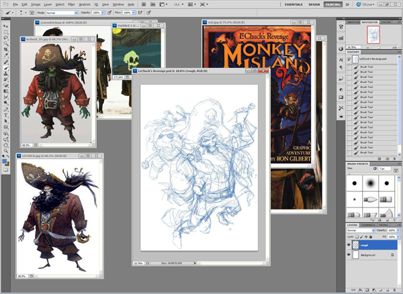The height and width of the screenshot is (294, 403).
Task: Switch to Essentials workspace
Action: click(x=294, y=5)
